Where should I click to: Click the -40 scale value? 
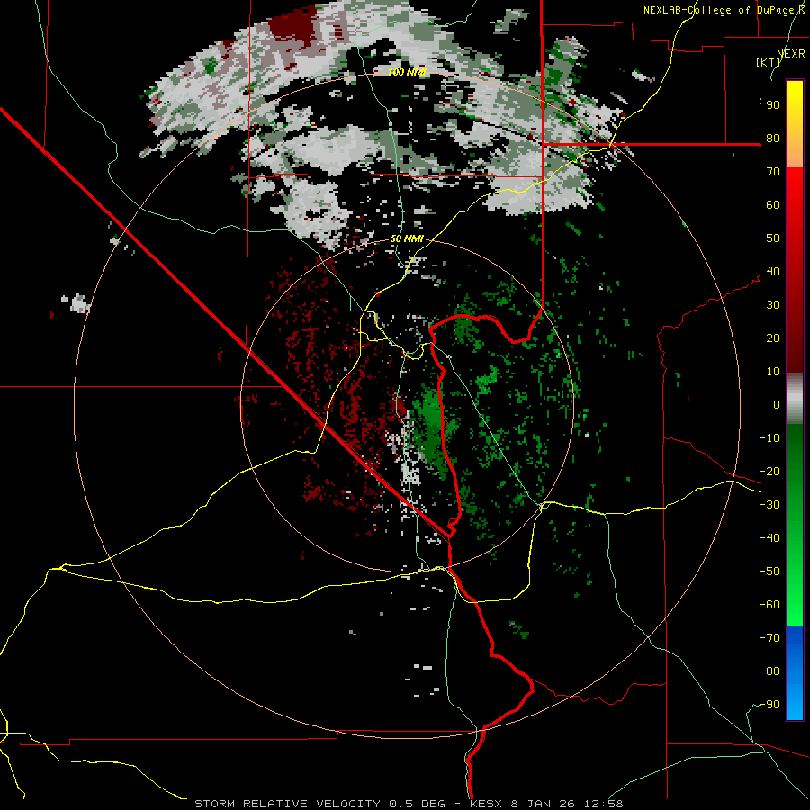(769, 538)
